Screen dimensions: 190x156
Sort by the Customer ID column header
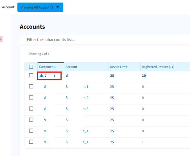tap(48, 67)
